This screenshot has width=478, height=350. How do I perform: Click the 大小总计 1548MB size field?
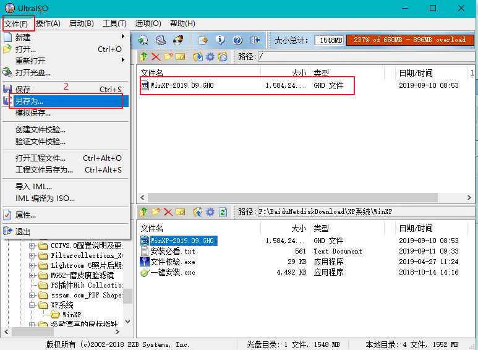[329, 40]
